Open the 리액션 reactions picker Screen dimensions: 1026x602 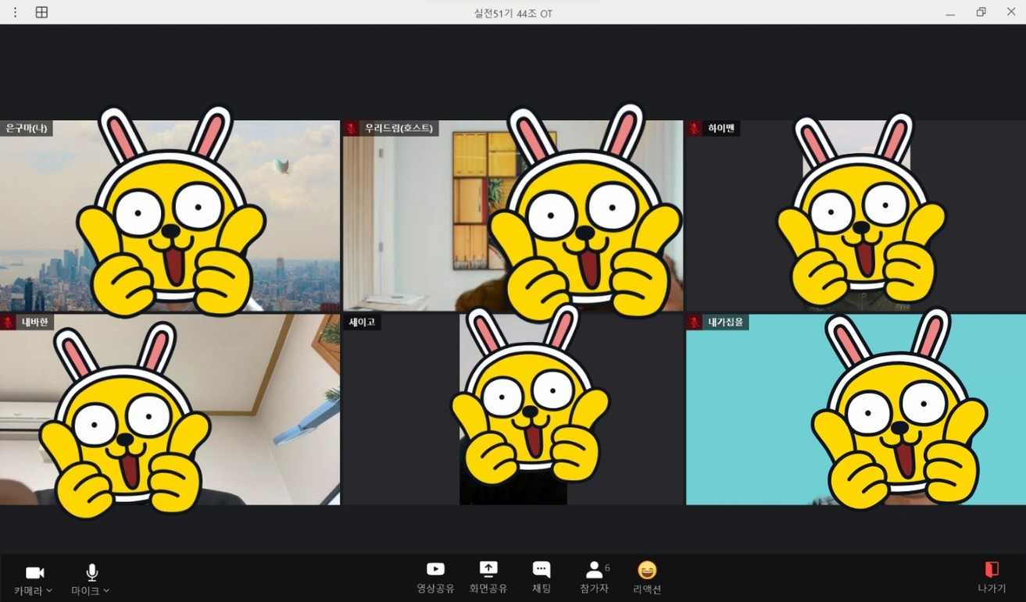click(x=647, y=577)
